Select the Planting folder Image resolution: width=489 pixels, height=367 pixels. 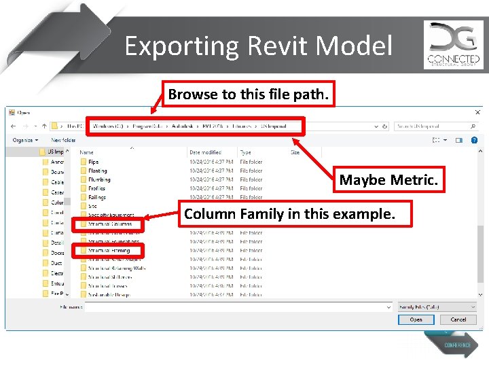pyautogui.click(x=98, y=171)
